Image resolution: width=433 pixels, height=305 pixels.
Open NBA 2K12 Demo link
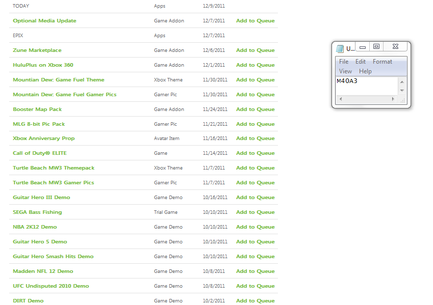[x=35, y=227]
